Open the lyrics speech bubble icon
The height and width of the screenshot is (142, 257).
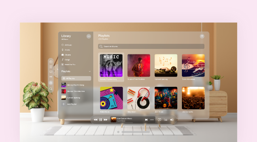[159, 120]
